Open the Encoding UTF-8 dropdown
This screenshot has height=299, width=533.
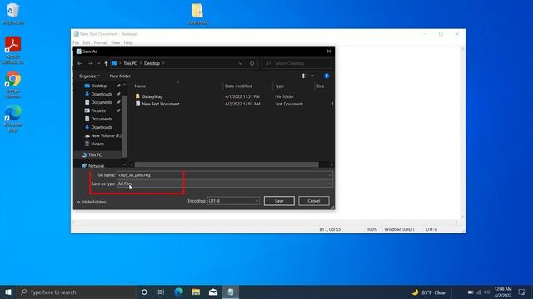point(233,201)
